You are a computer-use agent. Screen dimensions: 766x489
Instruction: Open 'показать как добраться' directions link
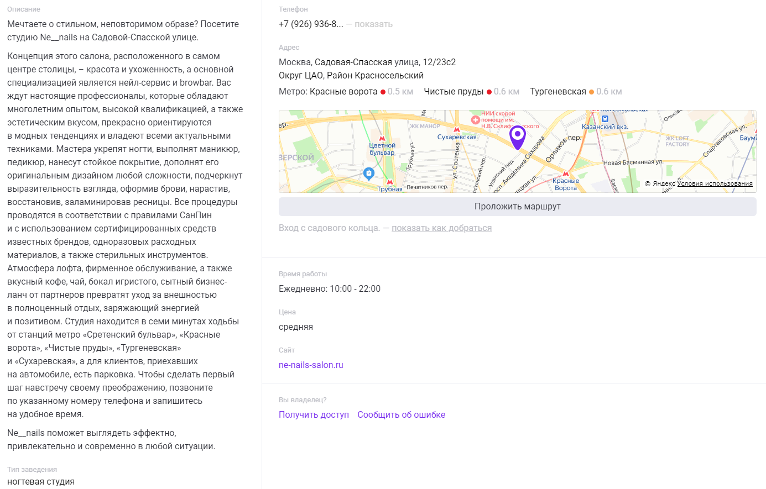click(x=441, y=228)
